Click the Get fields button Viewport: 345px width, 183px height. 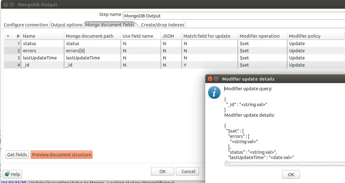pos(17,154)
